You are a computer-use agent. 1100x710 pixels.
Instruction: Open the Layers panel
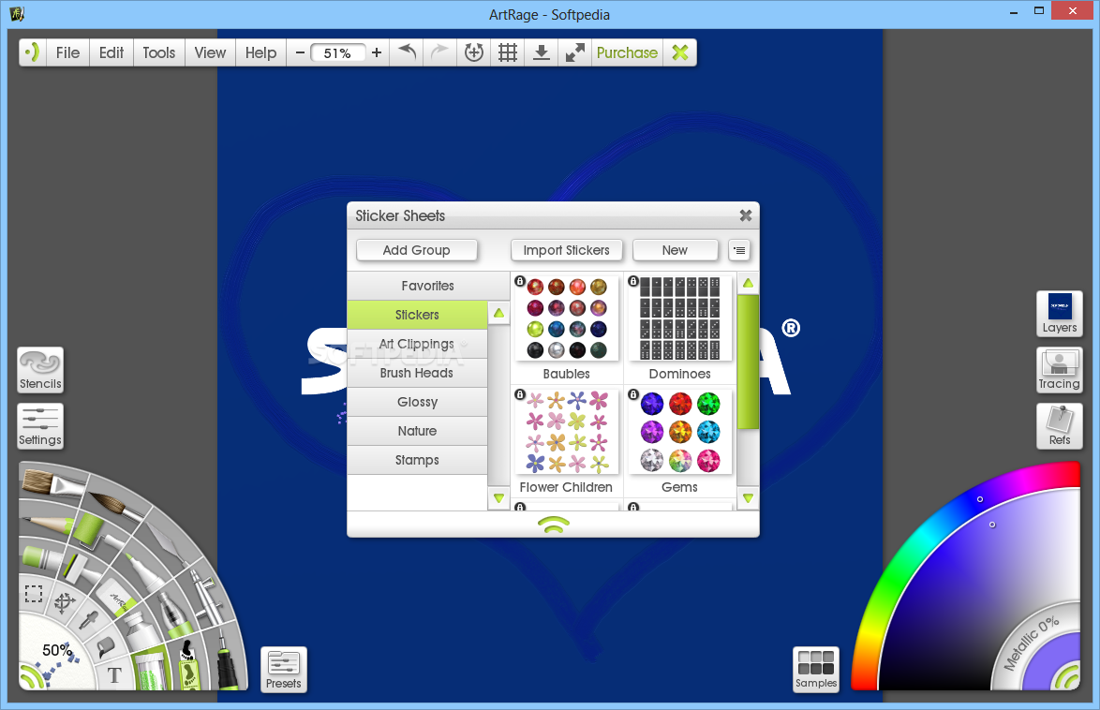[1060, 314]
